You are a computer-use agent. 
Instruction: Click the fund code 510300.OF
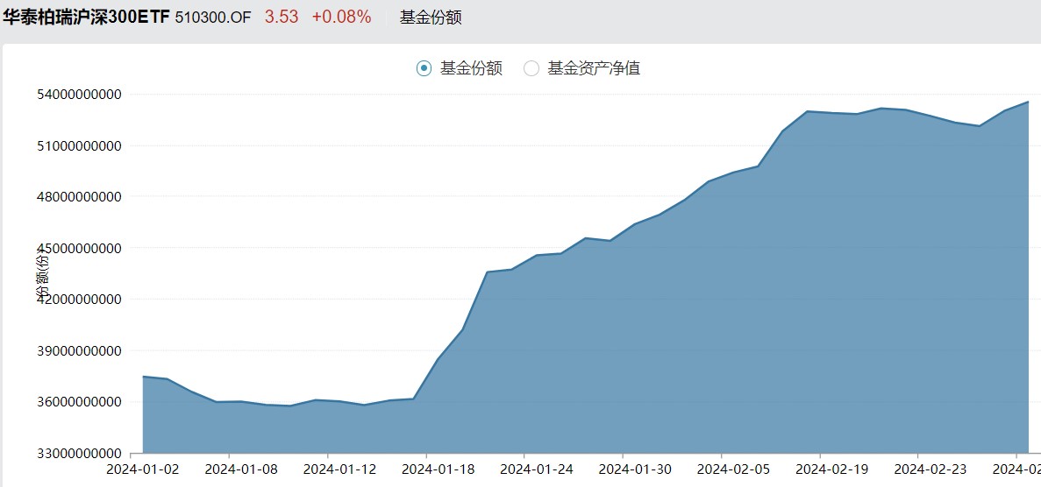click(x=213, y=18)
